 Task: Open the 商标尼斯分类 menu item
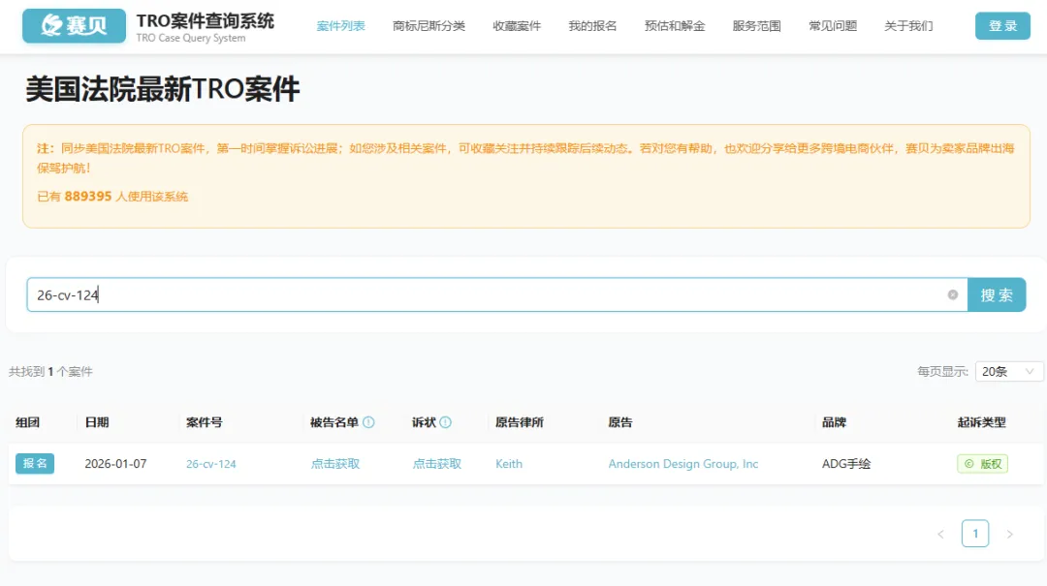click(428, 26)
